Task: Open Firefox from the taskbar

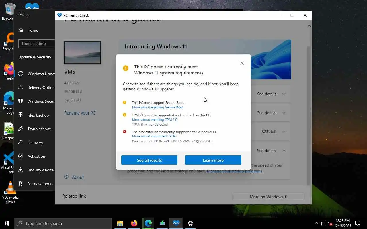Action: (134, 223)
